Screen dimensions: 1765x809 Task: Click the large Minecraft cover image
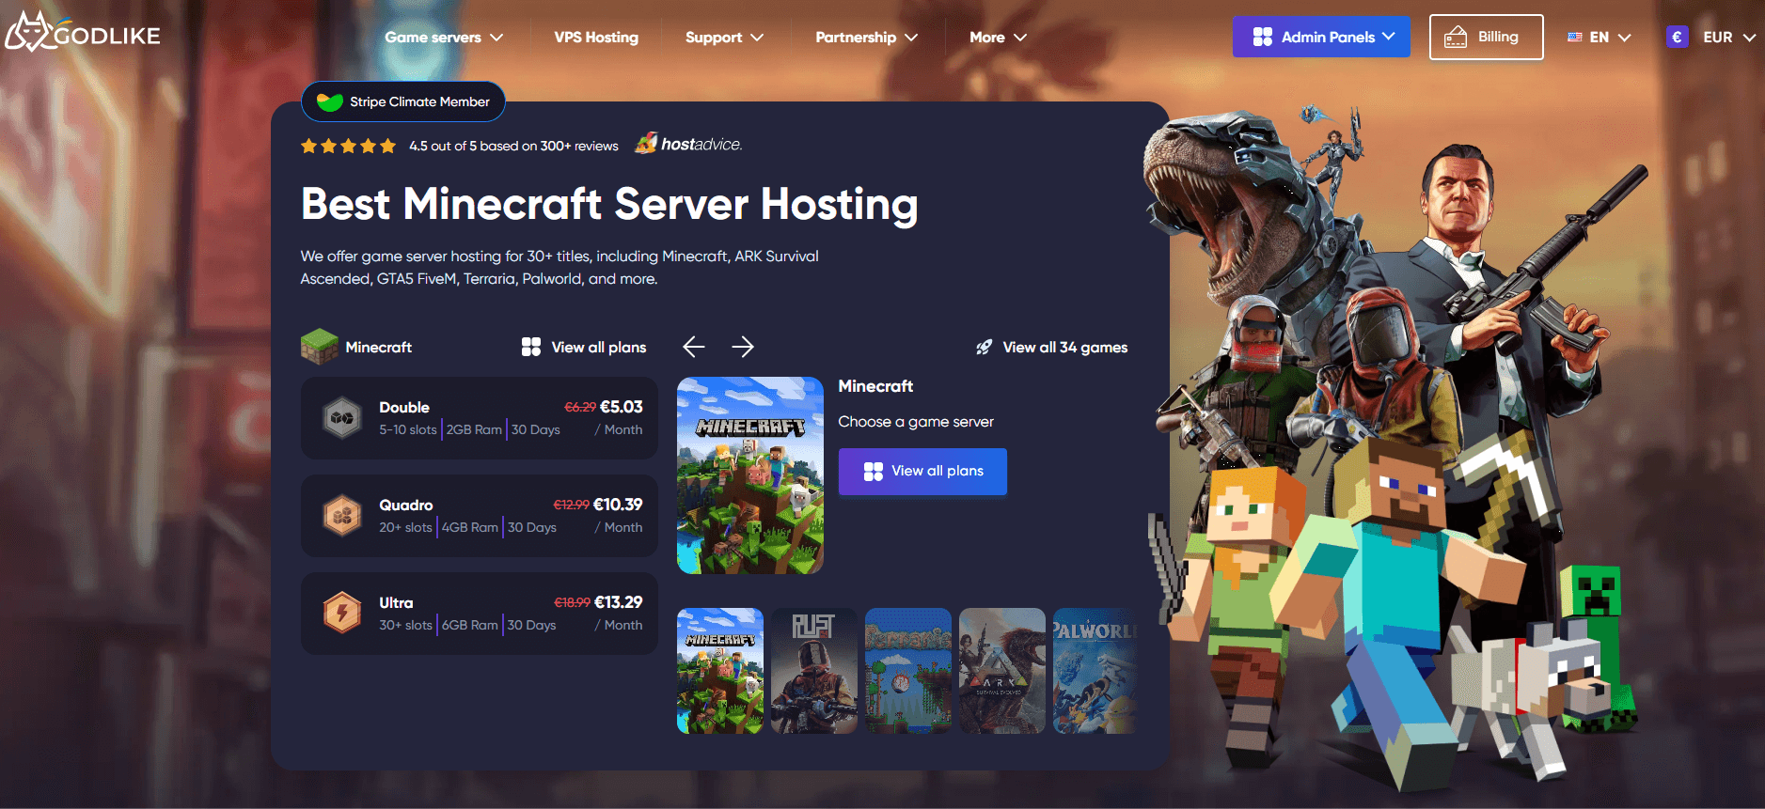[x=750, y=475]
